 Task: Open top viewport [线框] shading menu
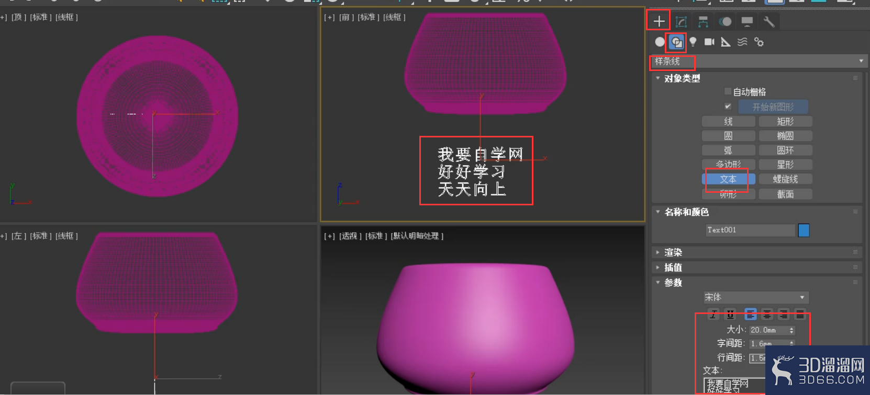pyautogui.click(x=66, y=17)
